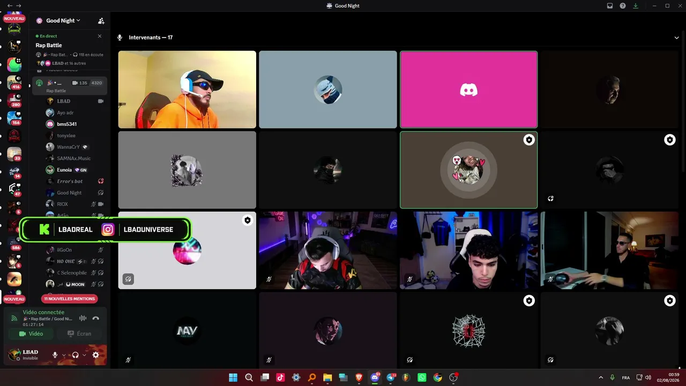The width and height of the screenshot is (686, 386).
Task: Open the server with 280 notifications
Action: [14, 100]
